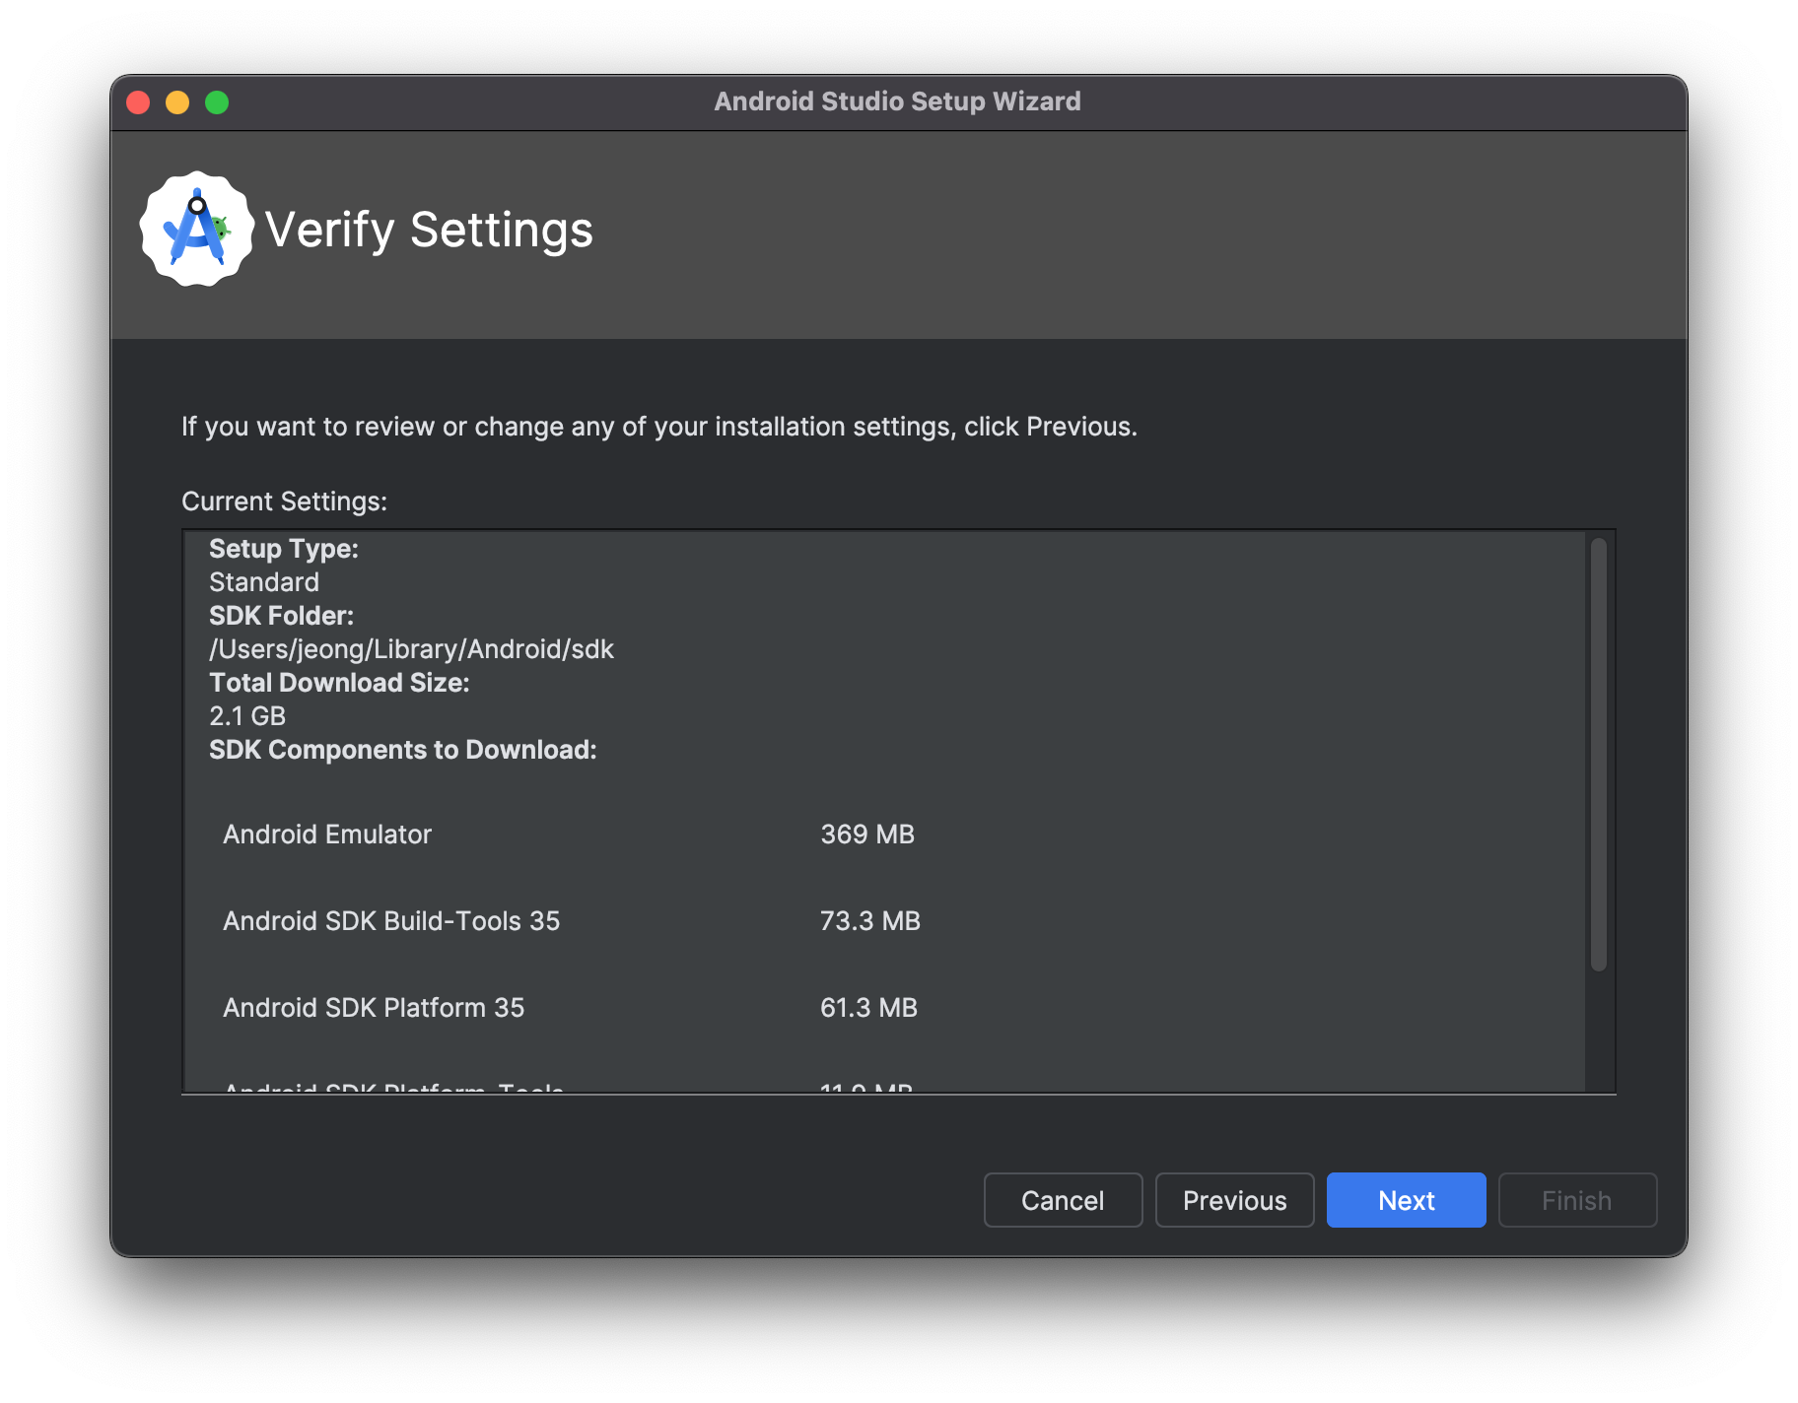
Task: Click the installation settings instruction text
Action: (x=659, y=427)
